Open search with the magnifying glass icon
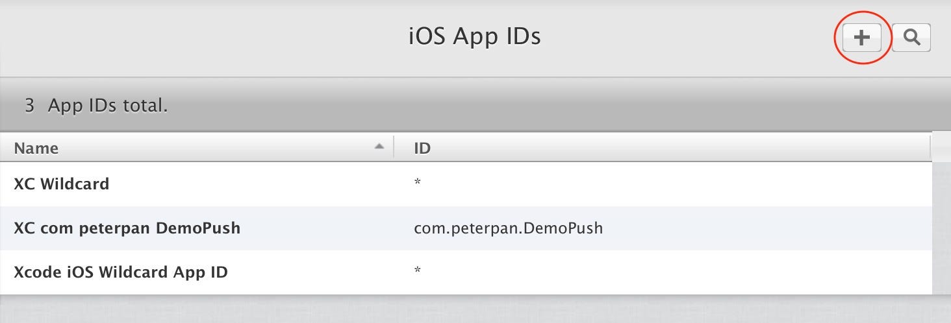The width and height of the screenshot is (951, 323). pos(911,38)
